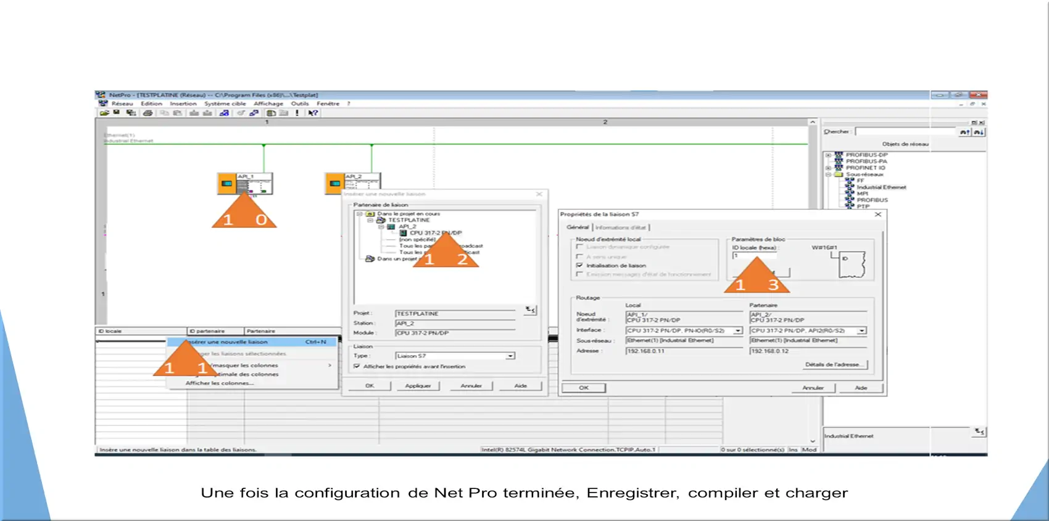Select 'Insérer une nouvelle liaison' context entry
1049x521 pixels.
coord(228,342)
